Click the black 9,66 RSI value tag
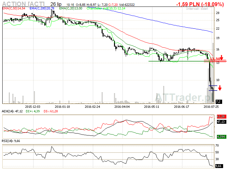 [x=219, y=166]
